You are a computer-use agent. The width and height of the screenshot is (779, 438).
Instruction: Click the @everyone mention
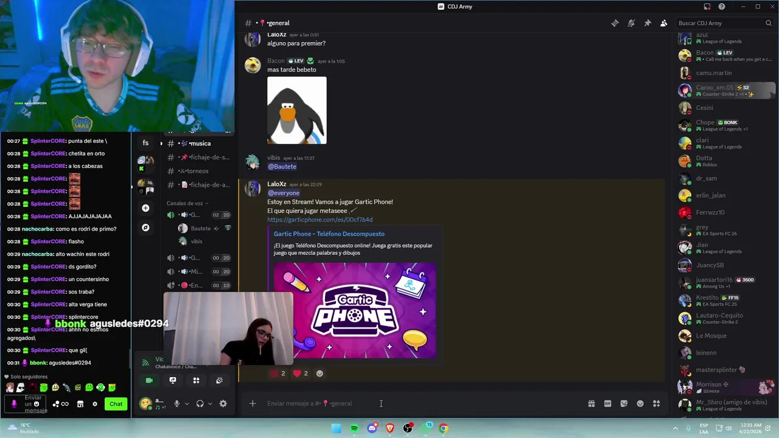click(x=284, y=193)
